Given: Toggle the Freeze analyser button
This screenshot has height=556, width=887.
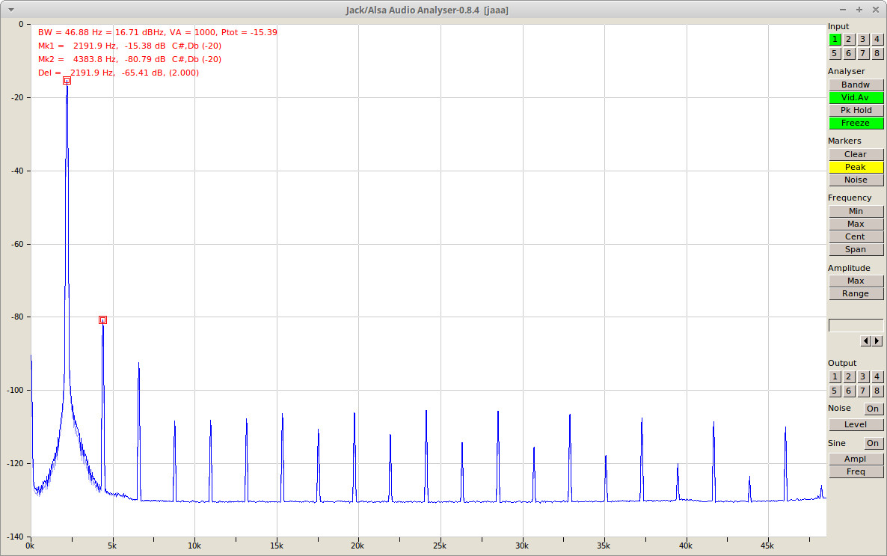Looking at the screenshot, I should click(856, 123).
